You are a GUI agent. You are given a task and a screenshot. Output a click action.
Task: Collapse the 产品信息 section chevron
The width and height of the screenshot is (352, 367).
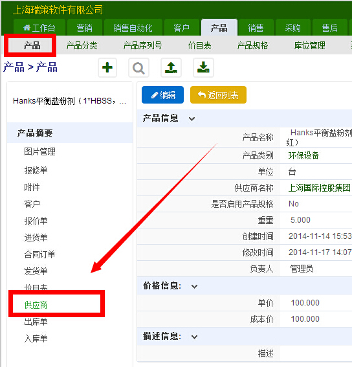coord(192,119)
